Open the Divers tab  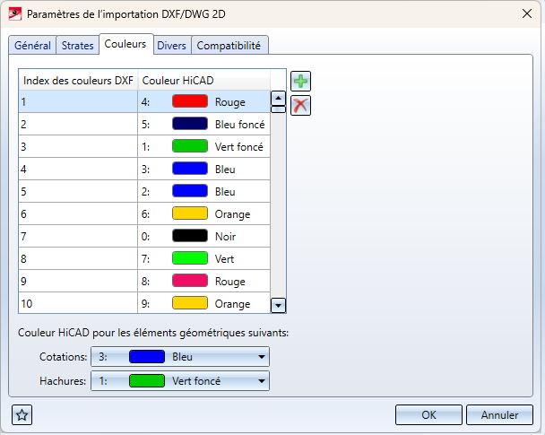[x=172, y=46]
